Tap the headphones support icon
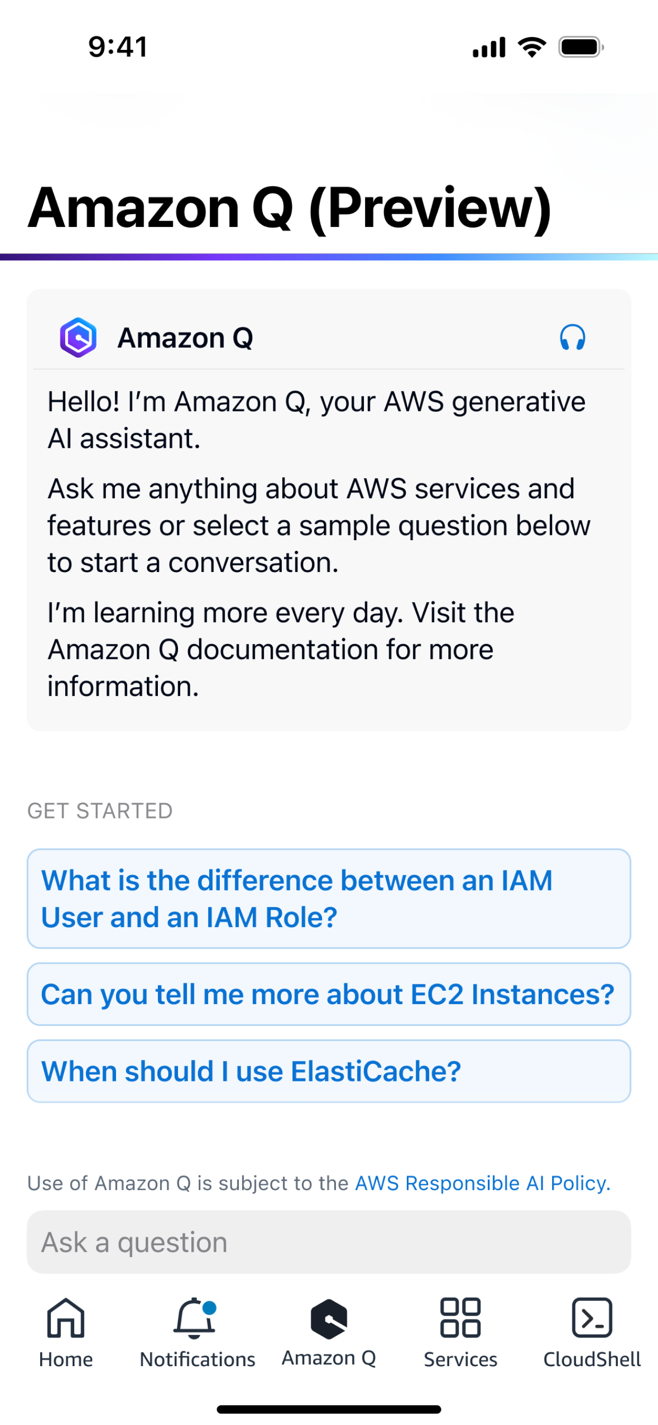 572,338
